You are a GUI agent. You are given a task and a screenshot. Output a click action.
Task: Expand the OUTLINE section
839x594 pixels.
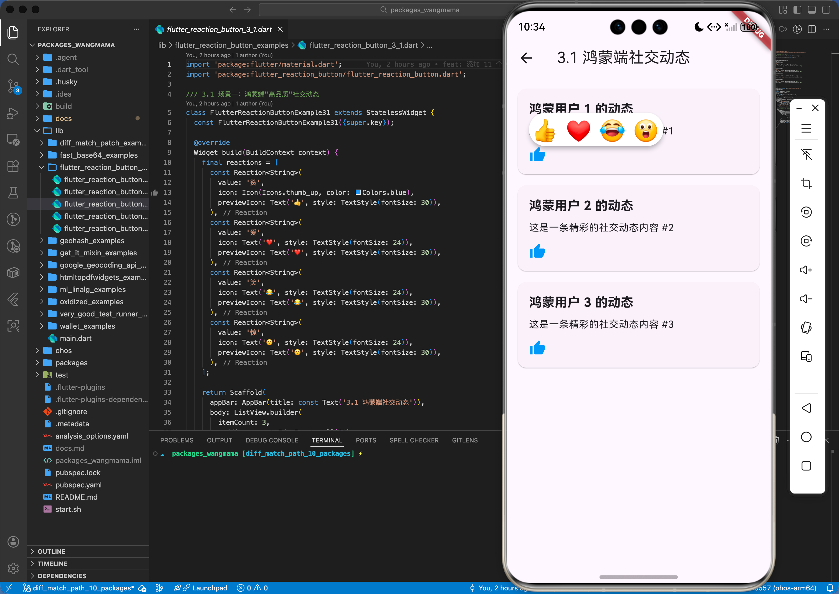(x=52, y=551)
